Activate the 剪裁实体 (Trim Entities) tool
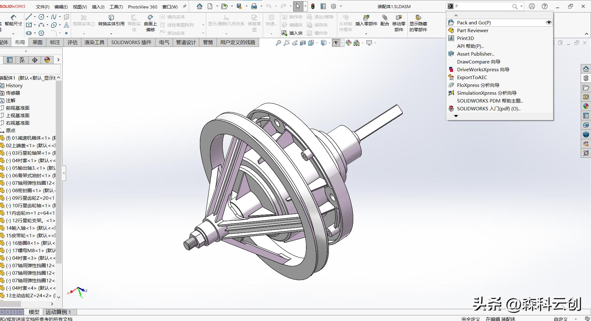The height and width of the screenshot is (321, 591). [x=84, y=20]
